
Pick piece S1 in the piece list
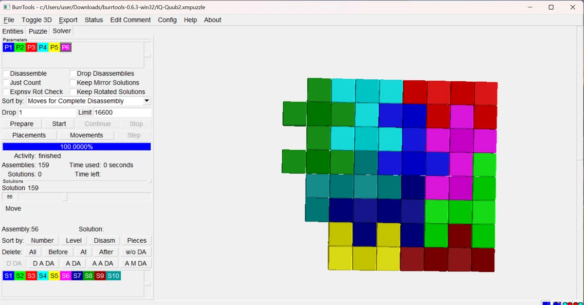click(x=8, y=276)
